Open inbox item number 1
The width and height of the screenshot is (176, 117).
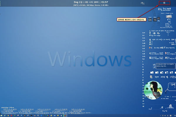tap(7, 111)
